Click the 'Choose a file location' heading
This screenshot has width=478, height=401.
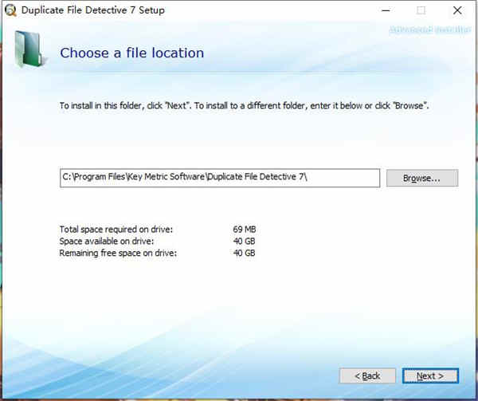[131, 53]
